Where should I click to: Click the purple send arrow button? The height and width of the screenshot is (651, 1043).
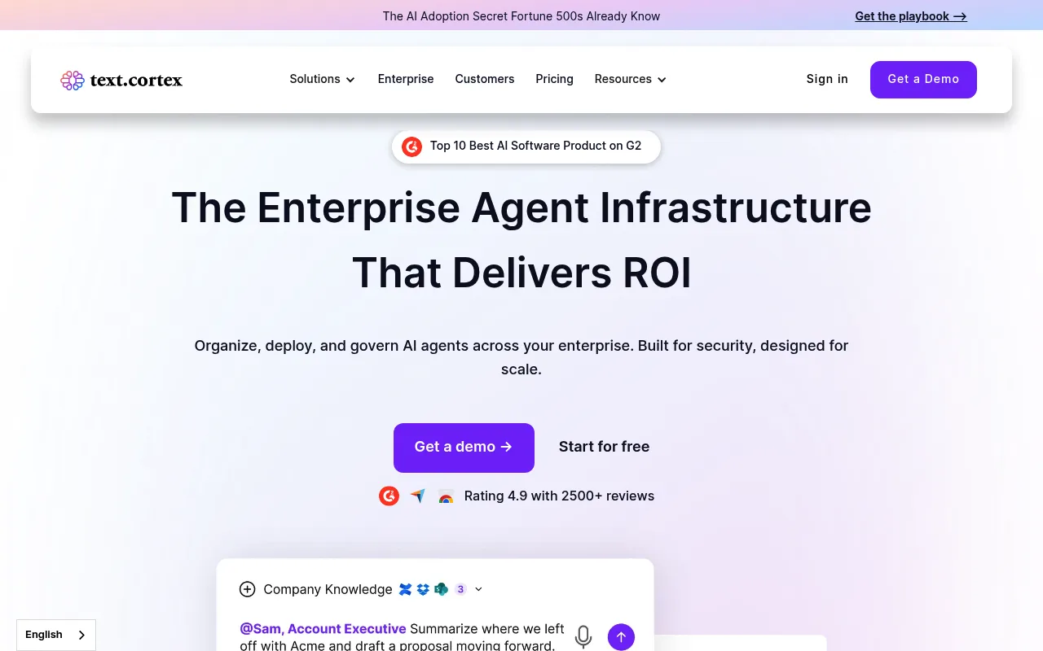click(621, 636)
